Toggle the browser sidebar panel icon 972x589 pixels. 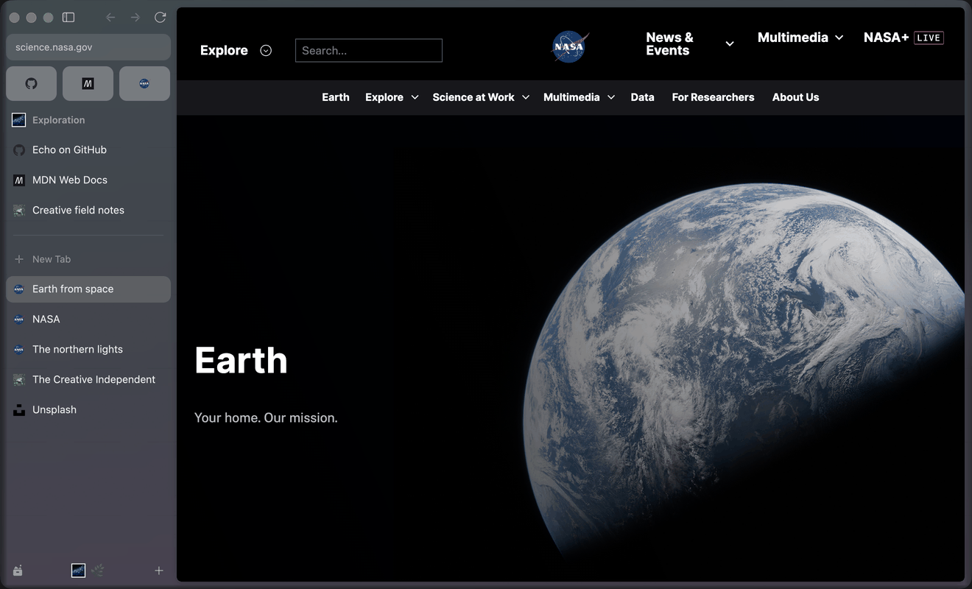click(68, 17)
